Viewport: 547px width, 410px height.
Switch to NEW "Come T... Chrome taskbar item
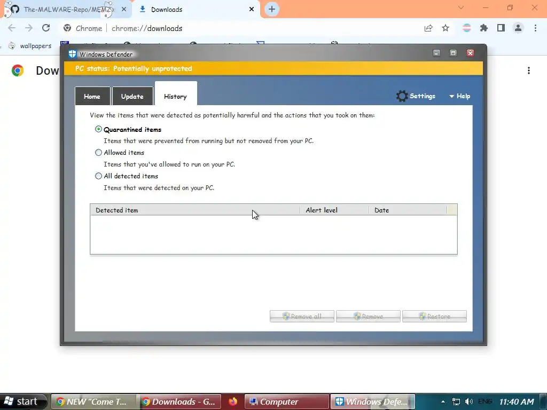pos(93,401)
